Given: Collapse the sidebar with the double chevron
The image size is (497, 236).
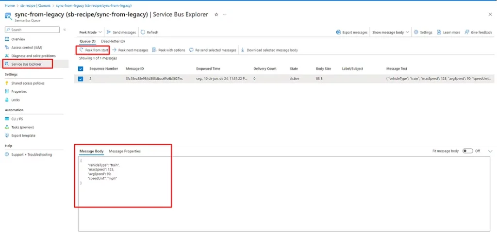Looking at the screenshot, I should (65, 30).
